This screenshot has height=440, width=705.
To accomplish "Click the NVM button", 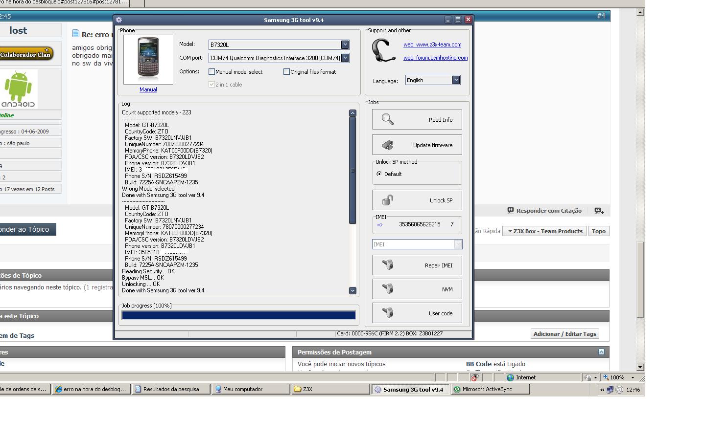I will pos(417,289).
